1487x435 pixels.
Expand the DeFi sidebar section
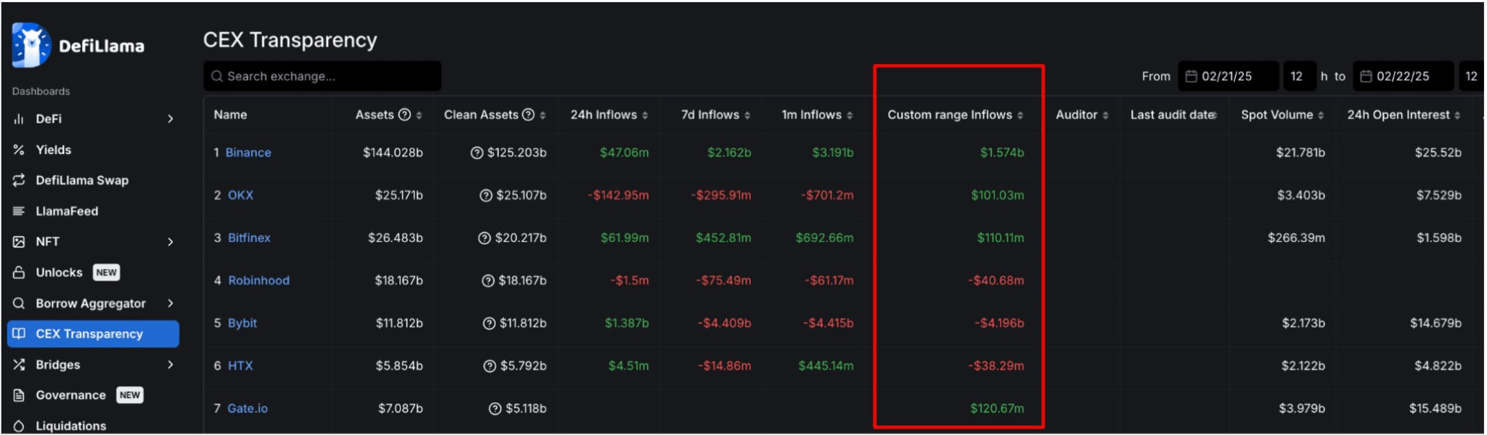coord(171,119)
